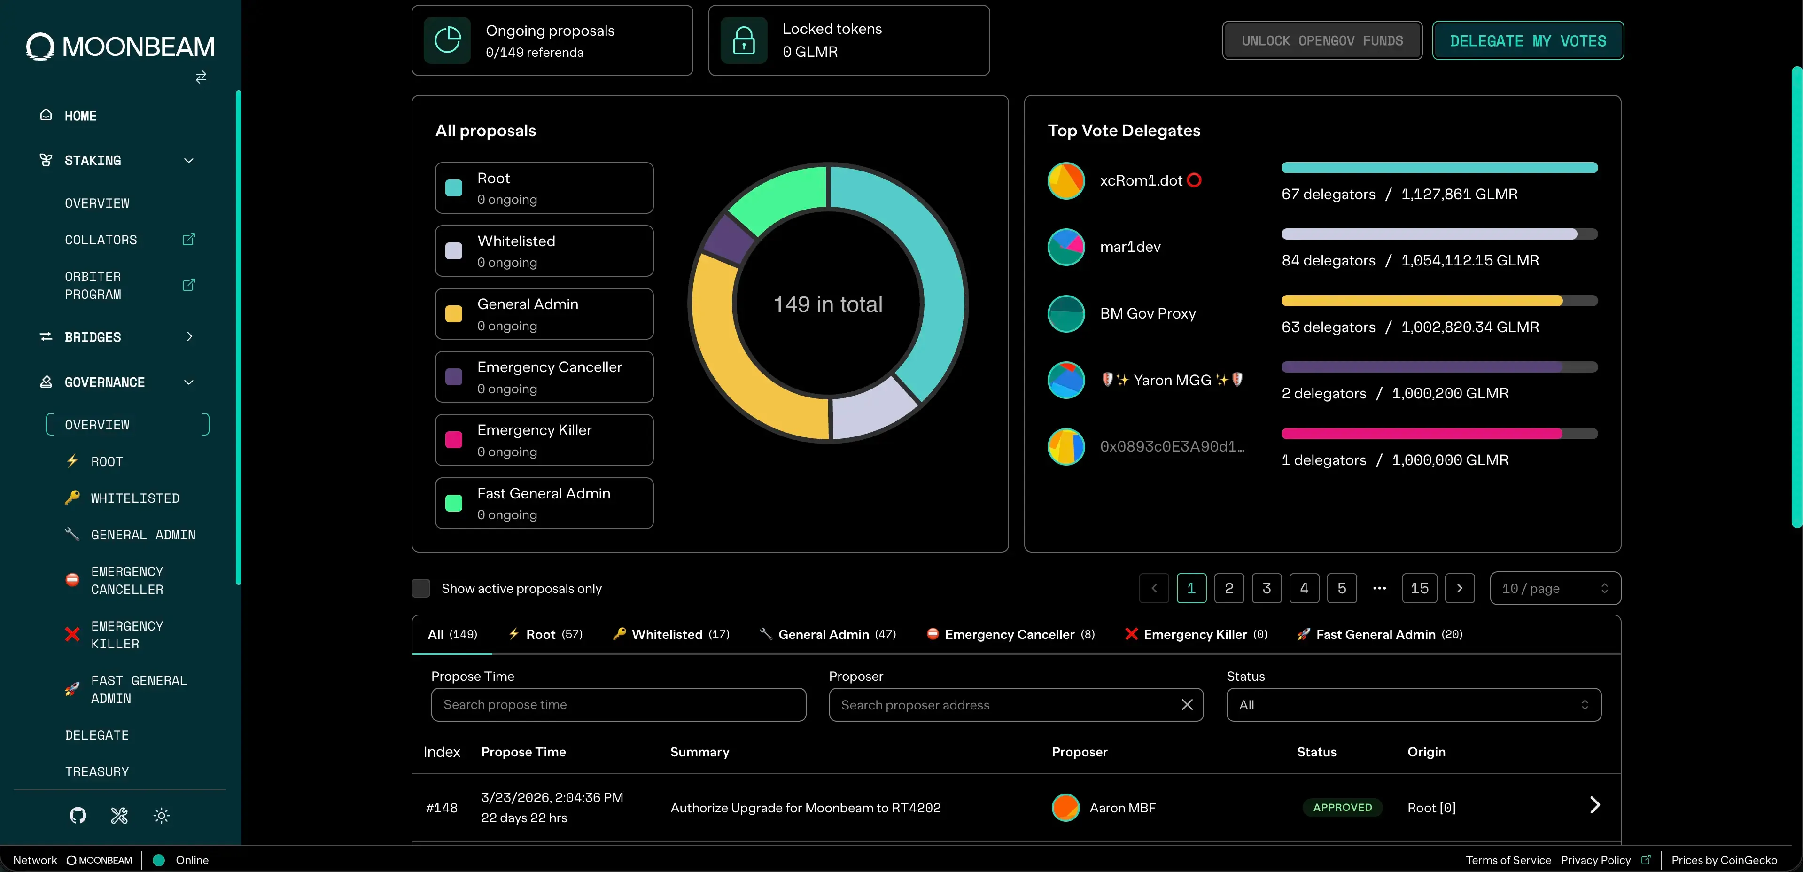This screenshot has width=1803, height=872.
Task: Toggle sidebar collapse arrows icon
Action: (201, 77)
